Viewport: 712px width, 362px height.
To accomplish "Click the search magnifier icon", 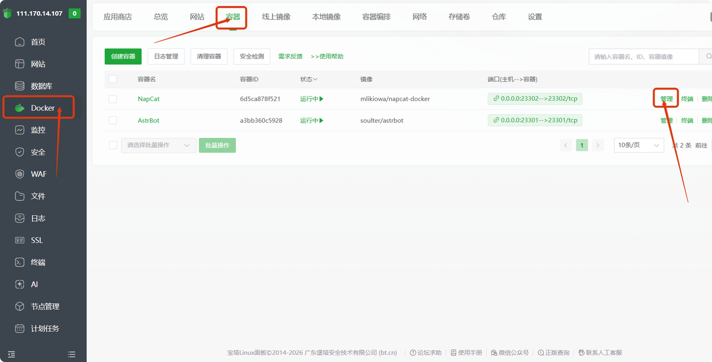I will point(708,56).
